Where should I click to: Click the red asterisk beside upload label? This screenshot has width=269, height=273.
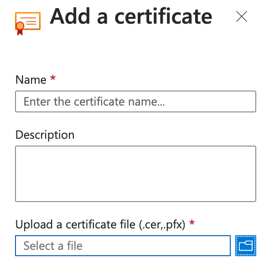[192, 222]
